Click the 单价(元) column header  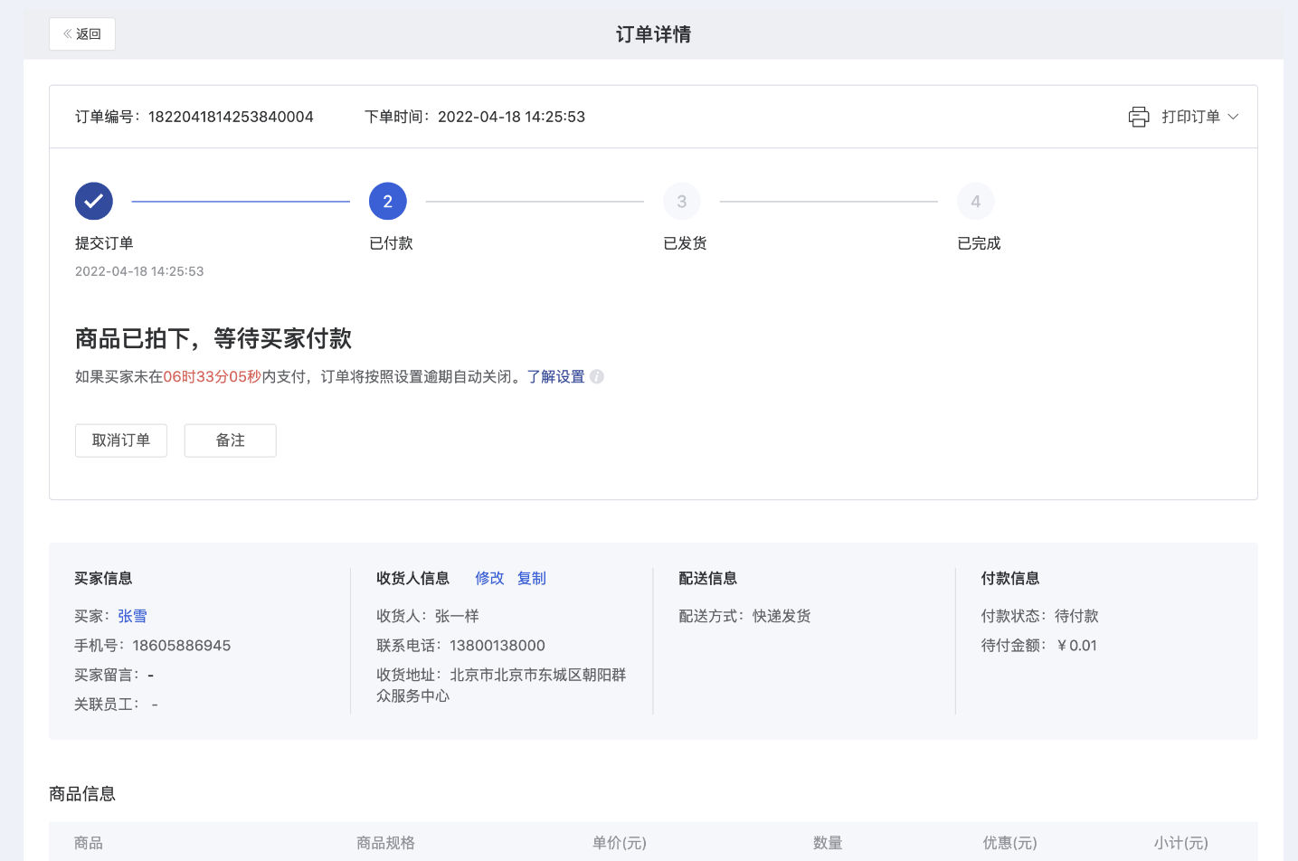pos(620,843)
